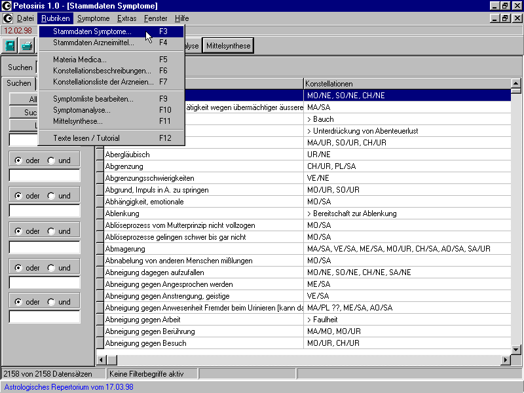Screen dimensions: 524x393
Task: Click the '> Bereitschaft zur Ablenkung' cell
Action: pos(407,214)
